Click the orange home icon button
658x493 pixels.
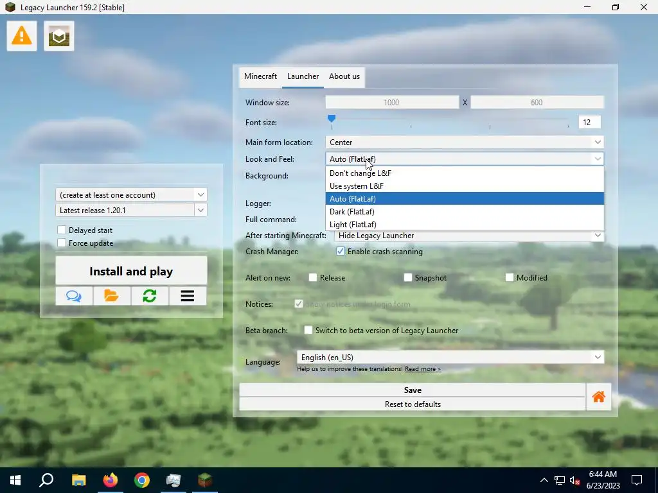pyautogui.click(x=598, y=397)
